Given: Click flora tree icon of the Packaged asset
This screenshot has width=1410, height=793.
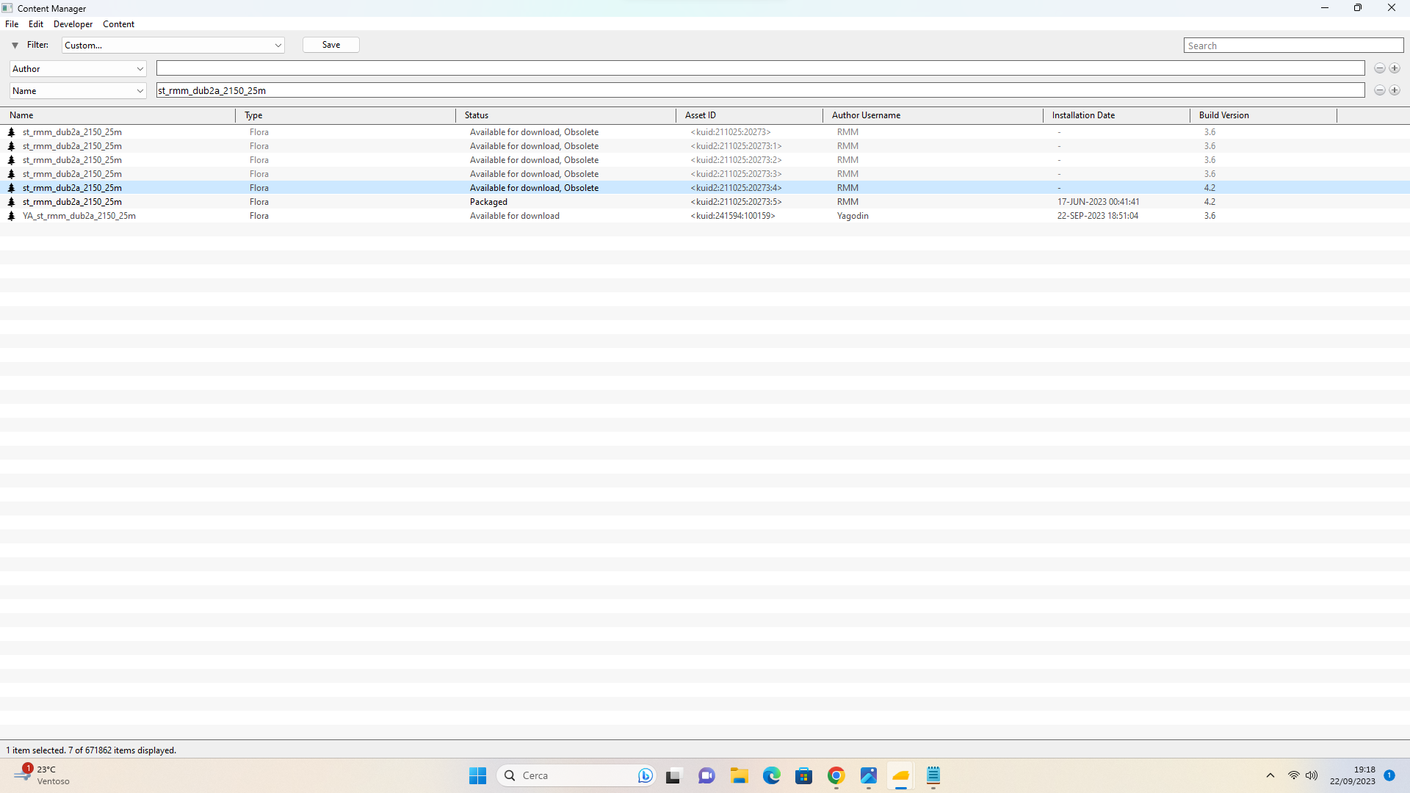Looking at the screenshot, I should [11, 202].
